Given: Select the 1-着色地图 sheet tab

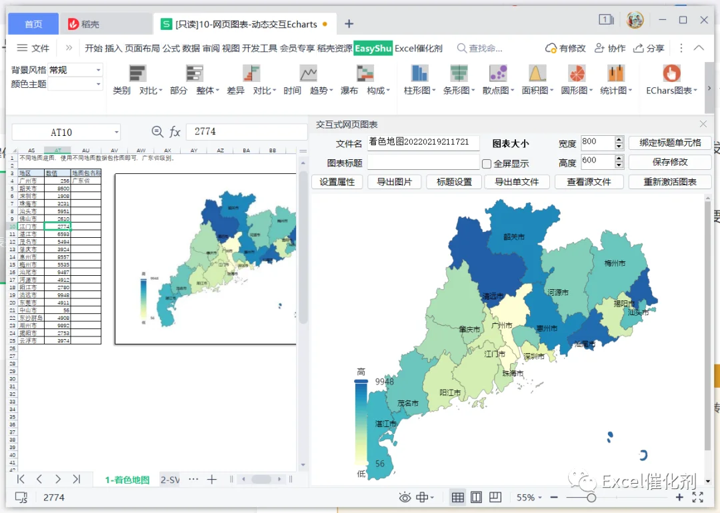Looking at the screenshot, I should point(127,480).
